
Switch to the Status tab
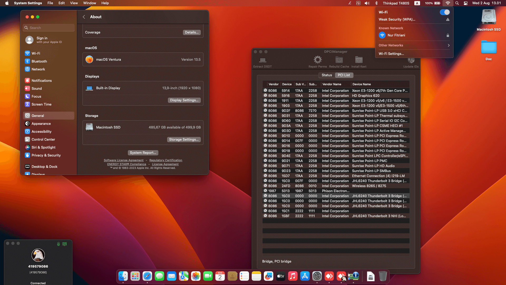[327, 75]
